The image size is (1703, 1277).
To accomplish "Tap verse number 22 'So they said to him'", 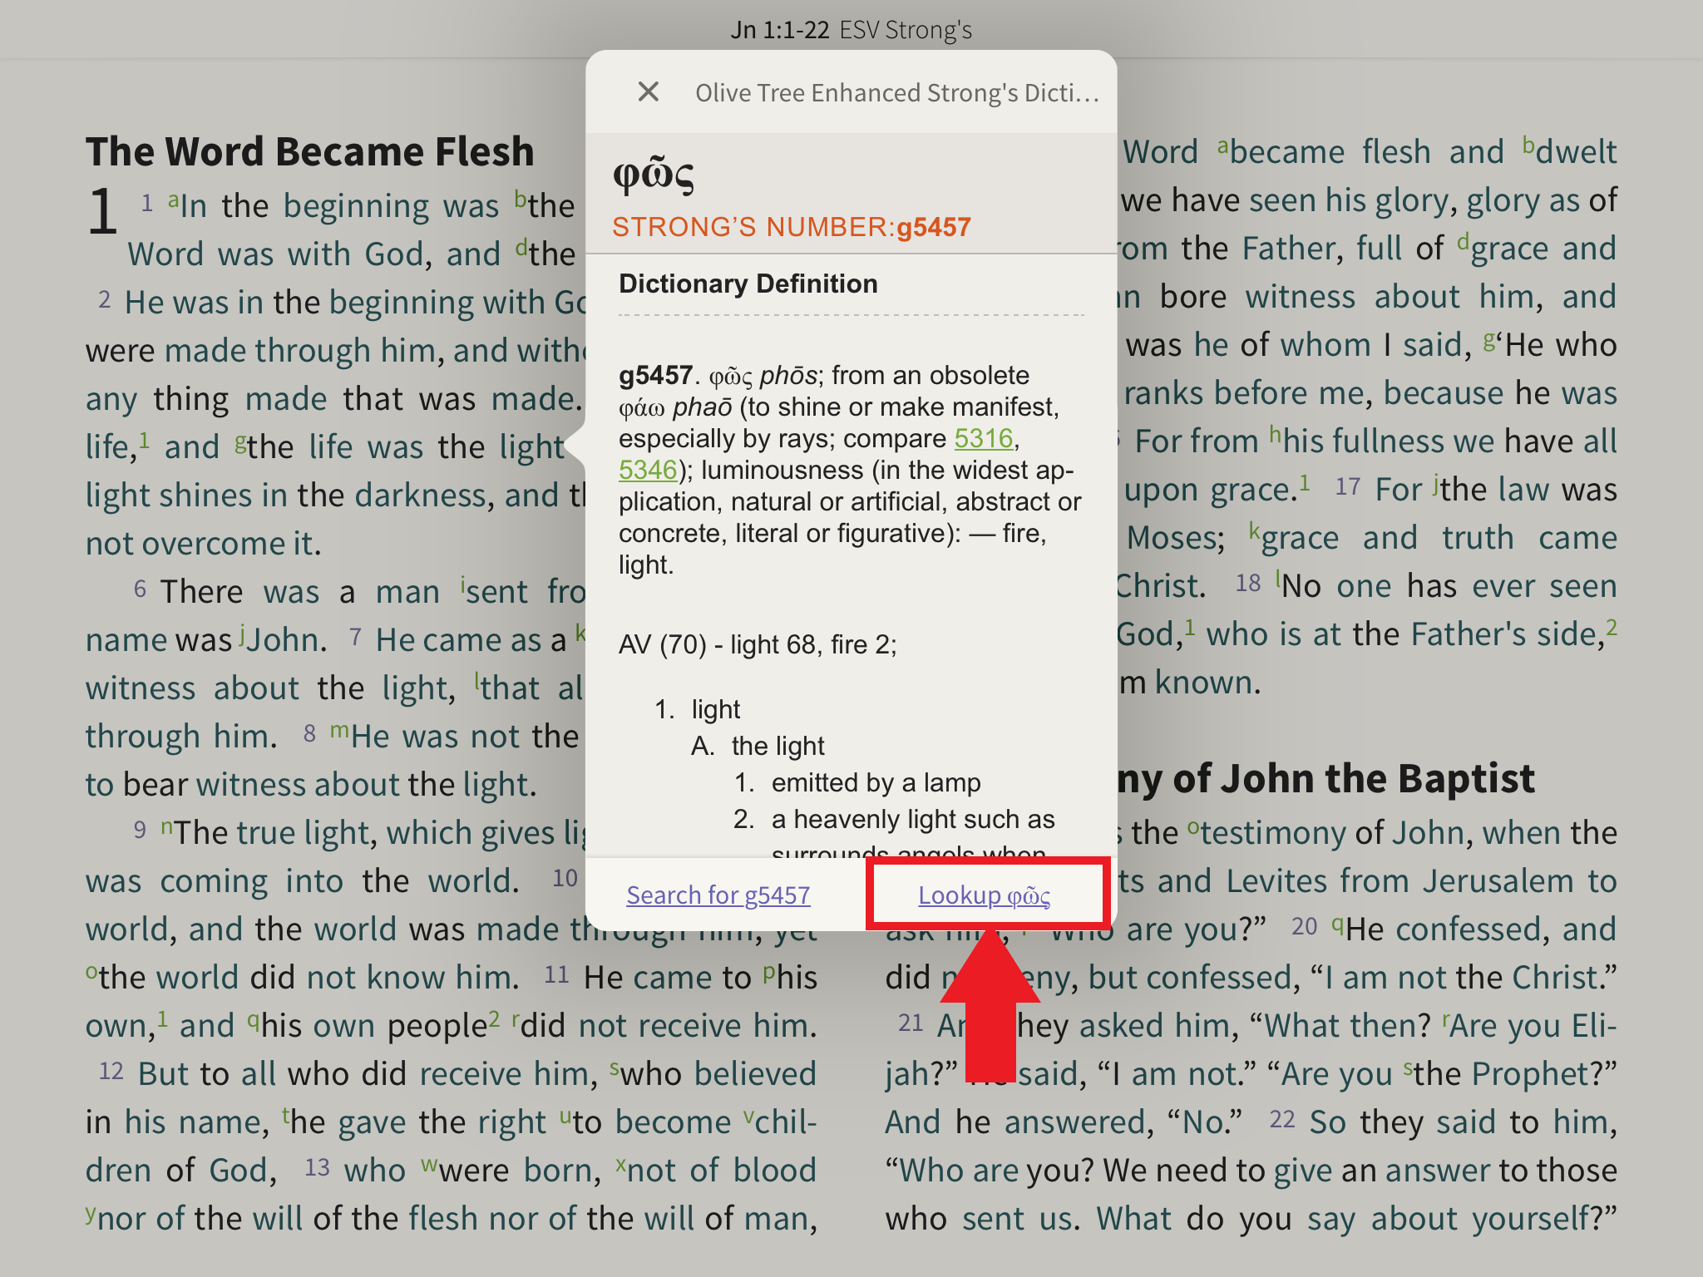I will 1282,1119.
